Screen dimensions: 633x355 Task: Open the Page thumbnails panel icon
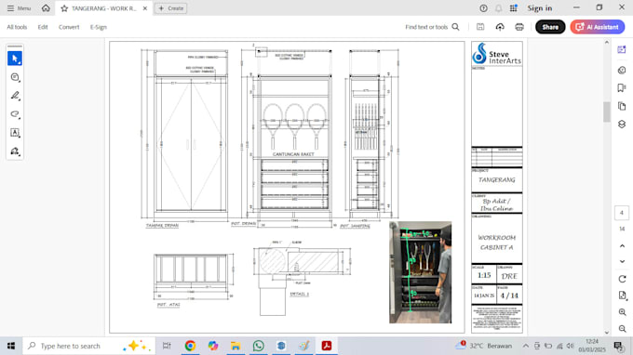tap(622, 106)
